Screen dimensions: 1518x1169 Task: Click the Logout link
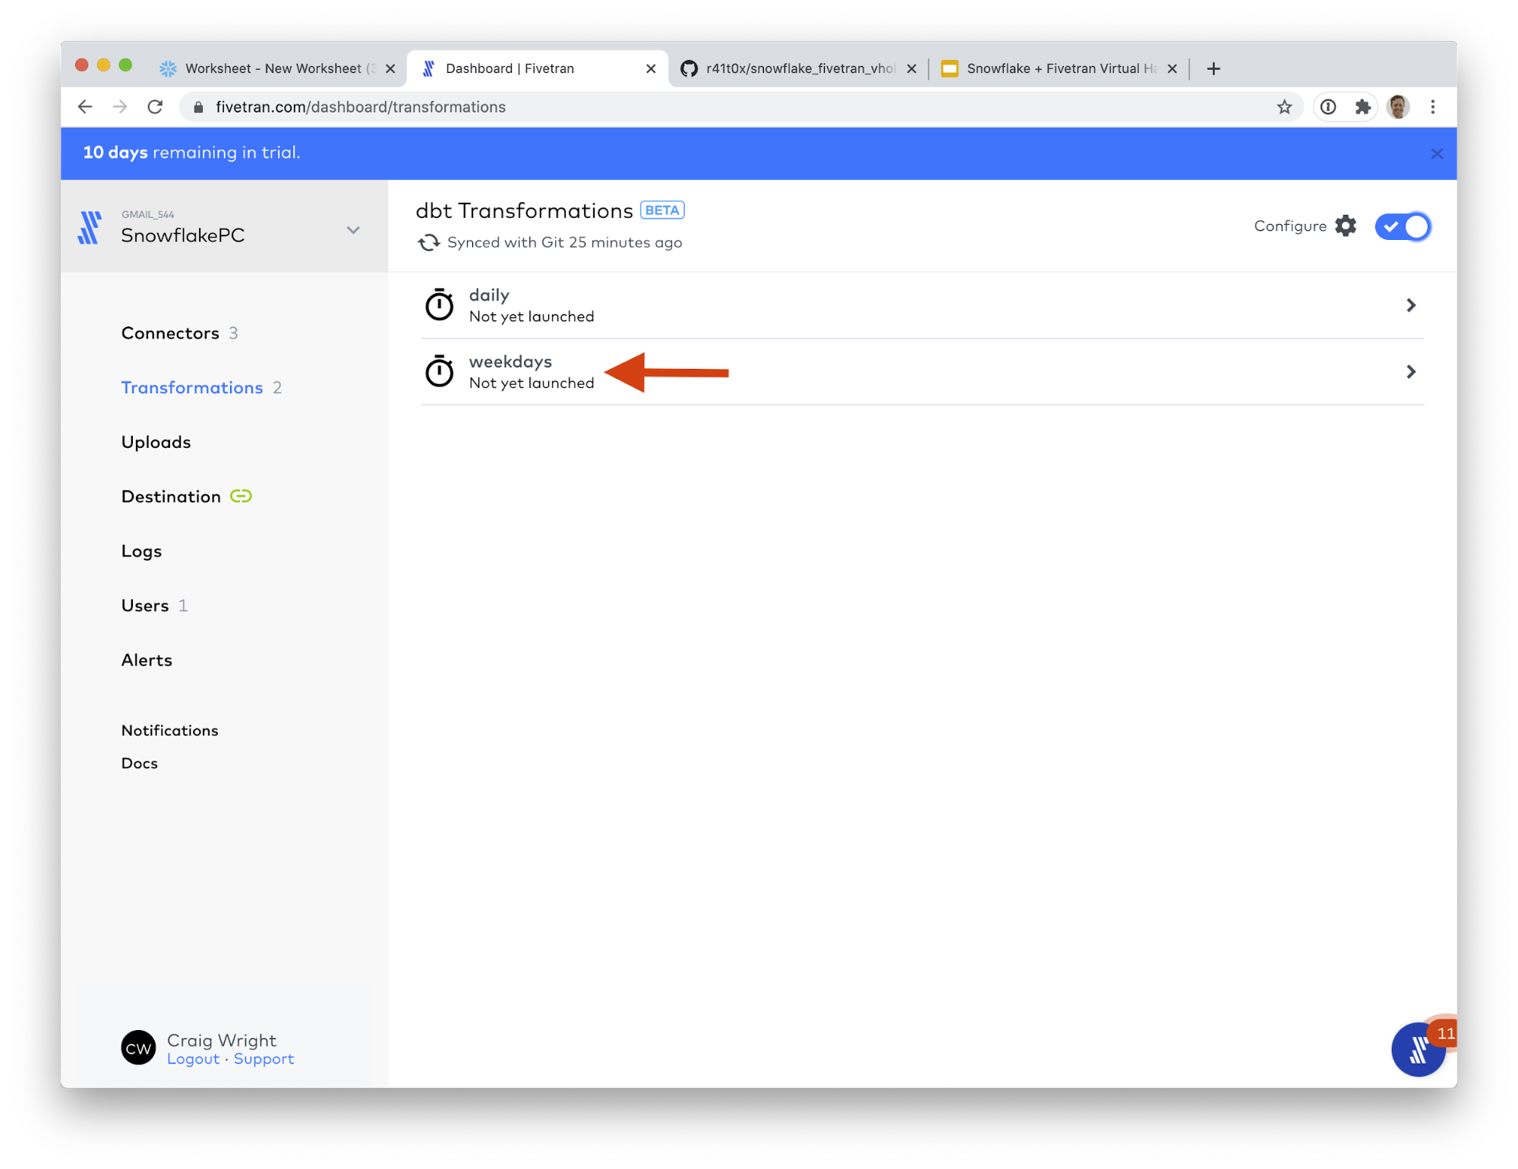pos(193,1059)
